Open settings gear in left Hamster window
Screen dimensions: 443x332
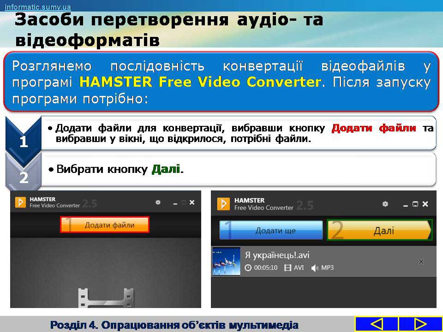pos(158,202)
